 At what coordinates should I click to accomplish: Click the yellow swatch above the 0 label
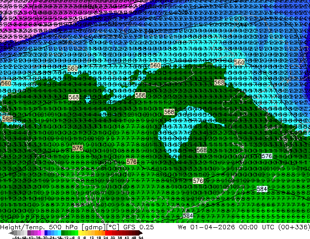click(x=80, y=233)
